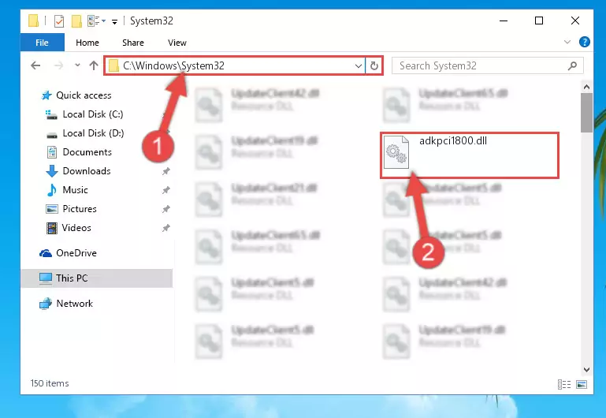This screenshot has width=606, height=418.
Task: Open the recent locations dropdown
Action: pos(77,65)
